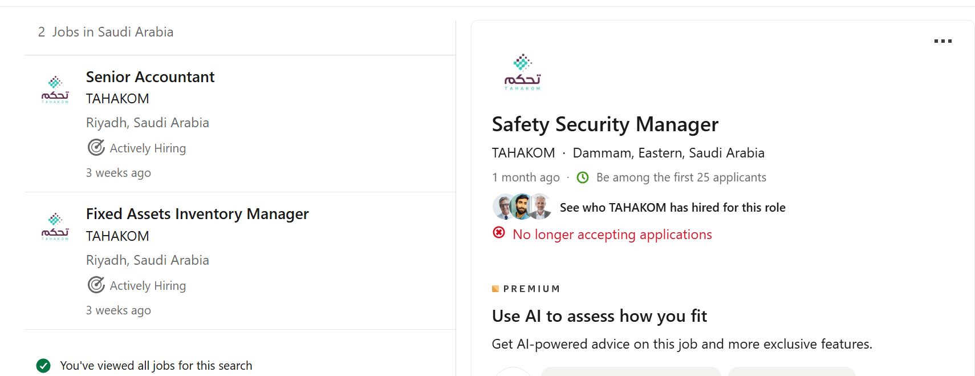The height and width of the screenshot is (376, 975).
Task: Click green checkmark beside viewed all jobs
Action: pos(43,366)
